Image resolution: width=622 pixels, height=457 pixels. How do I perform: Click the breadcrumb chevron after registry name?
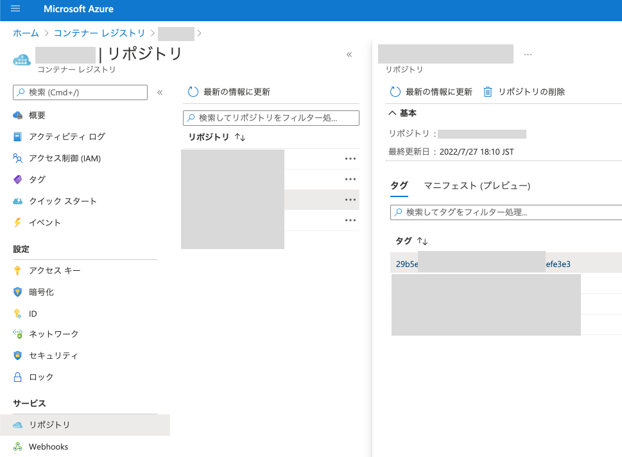[199, 33]
